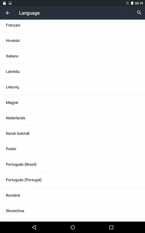Tap the battery icon in status bar
Viewport: 145px width, 233px height.
click(x=132, y=3)
